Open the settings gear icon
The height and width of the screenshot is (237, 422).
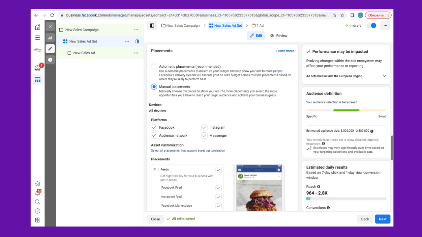[38, 184]
